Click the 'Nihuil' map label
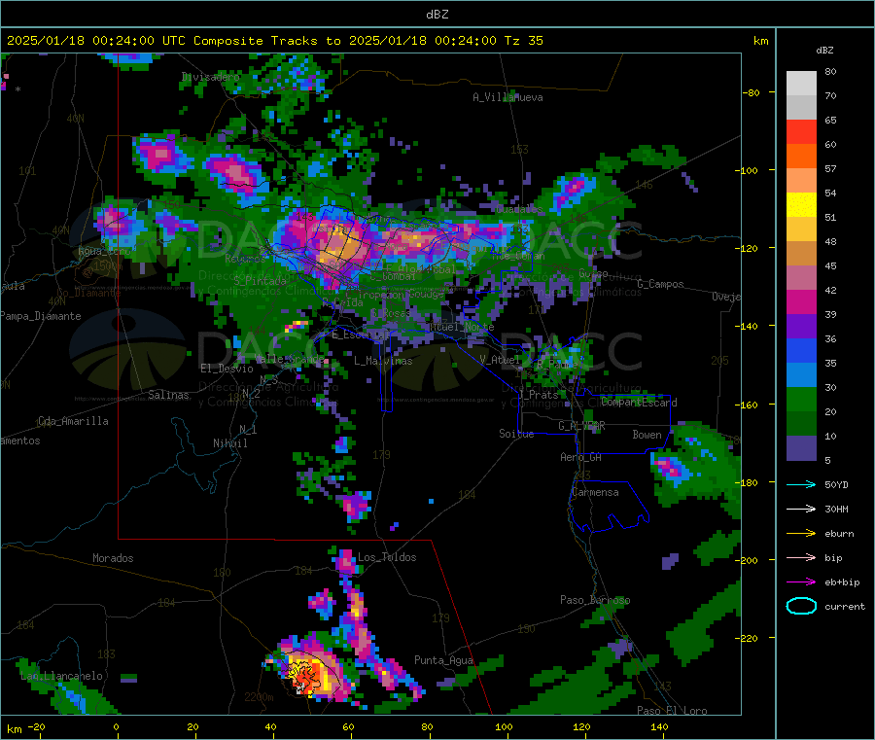This screenshot has width=875, height=740. pyautogui.click(x=229, y=443)
